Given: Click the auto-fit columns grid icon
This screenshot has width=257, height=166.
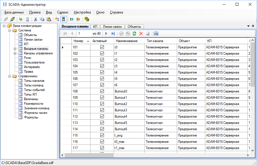Looking at the screenshot, I should click(156, 33).
